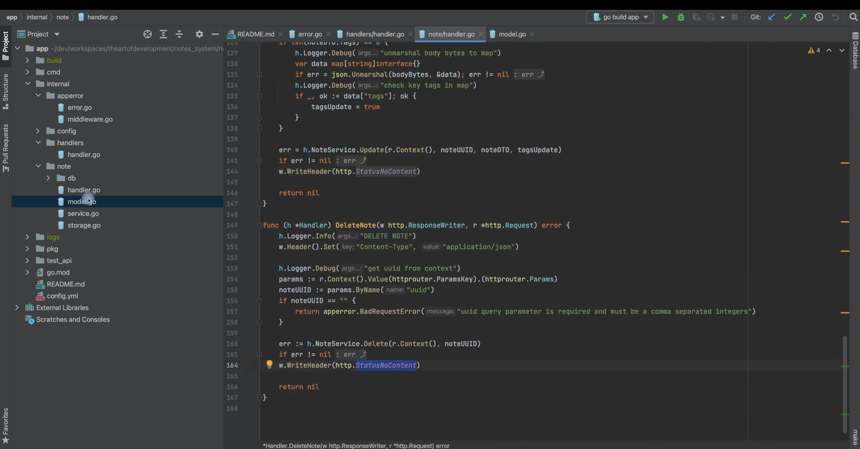
Task: Switch to the model.go tab
Action: tap(512, 34)
